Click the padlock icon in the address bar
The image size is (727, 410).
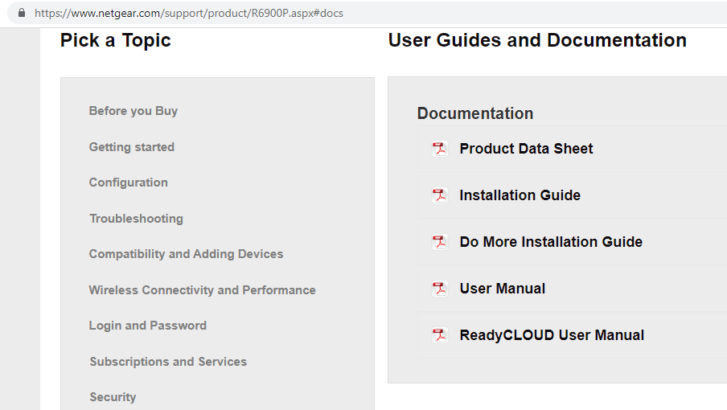click(22, 13)
